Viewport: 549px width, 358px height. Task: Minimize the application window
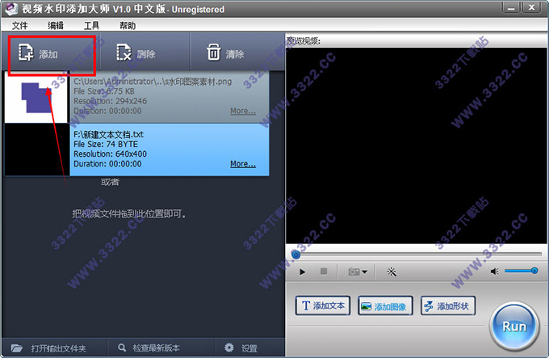click(511, 8)
